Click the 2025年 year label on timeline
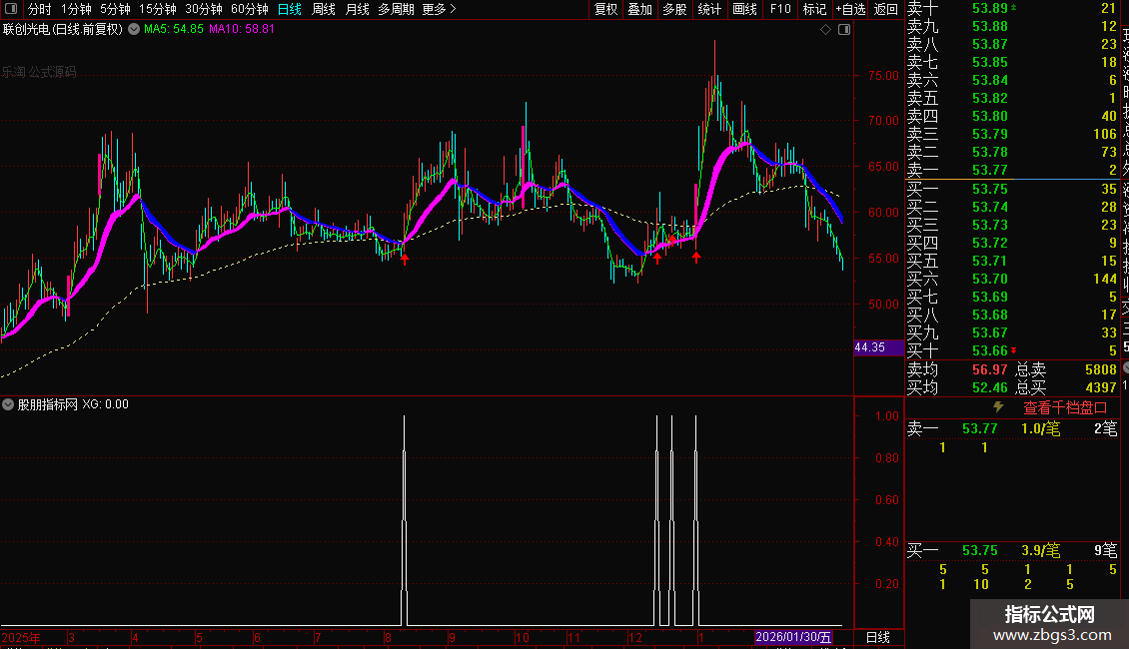Screen dimensions: 1129x649 [21, 637]
